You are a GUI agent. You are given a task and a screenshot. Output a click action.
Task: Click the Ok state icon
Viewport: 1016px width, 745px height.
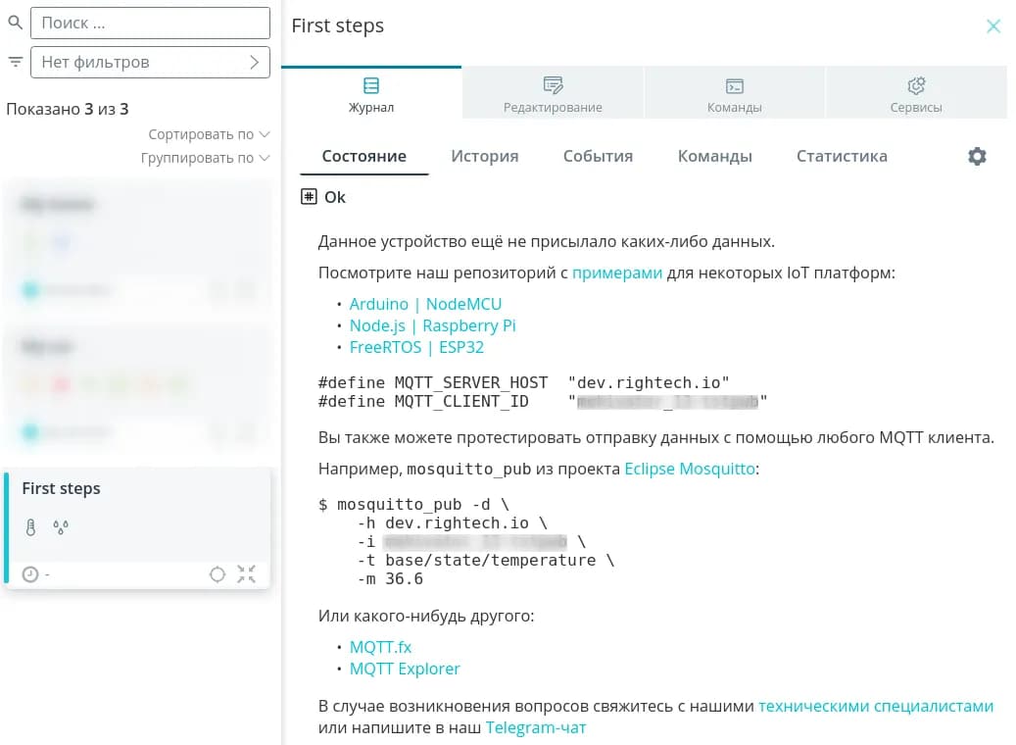[x=309, y=197]
